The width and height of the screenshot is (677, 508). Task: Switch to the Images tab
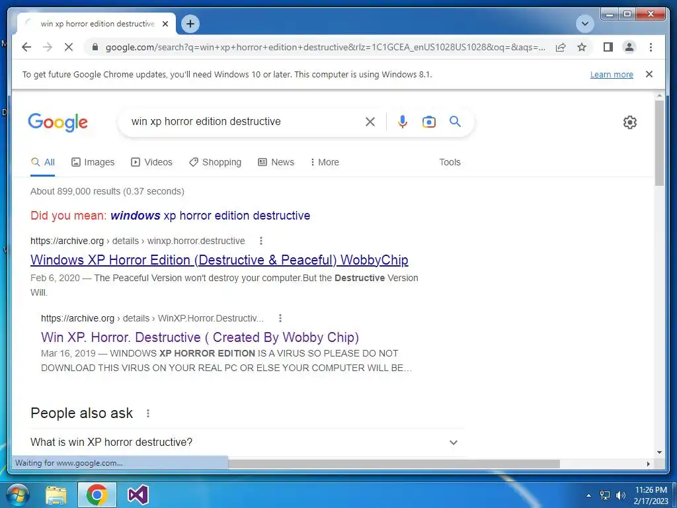tap(93, 163)
